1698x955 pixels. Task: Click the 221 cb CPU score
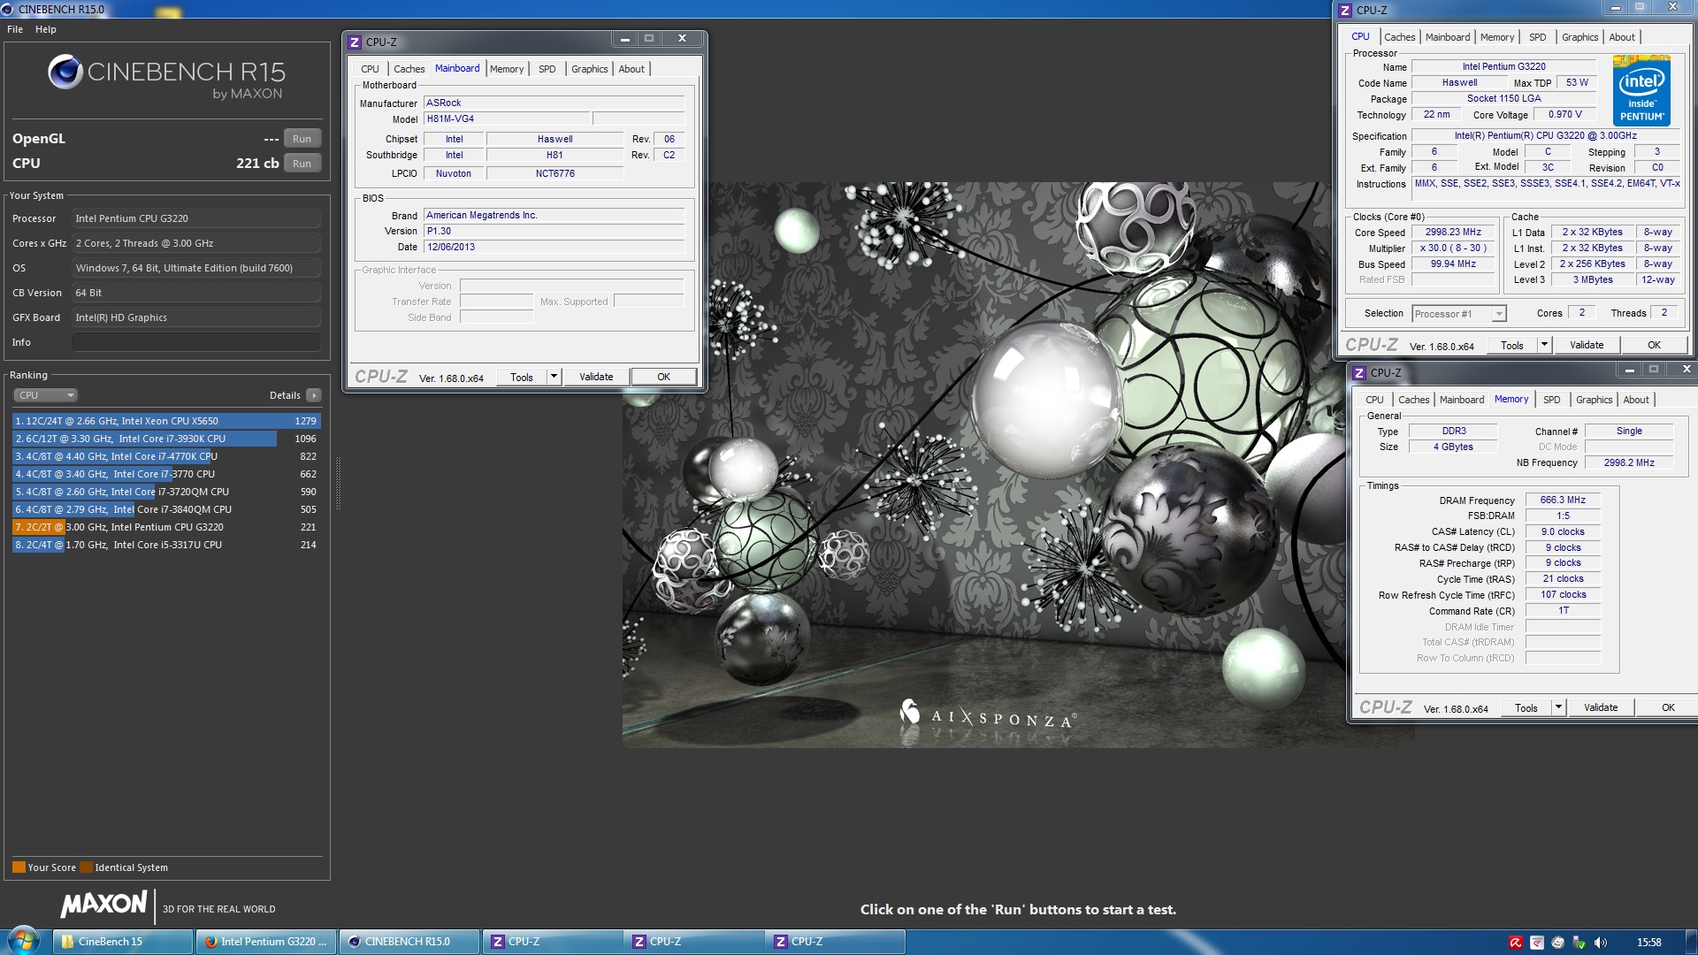(257, 164)
